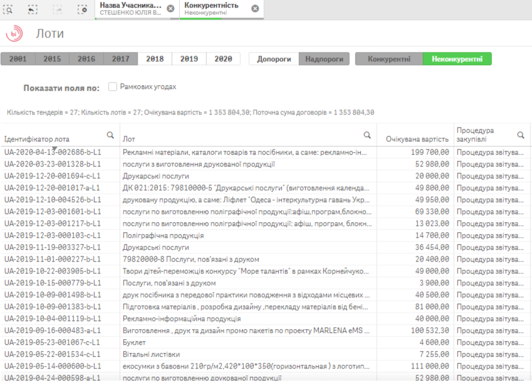Toggle year 2020 filter

point(223,59)
